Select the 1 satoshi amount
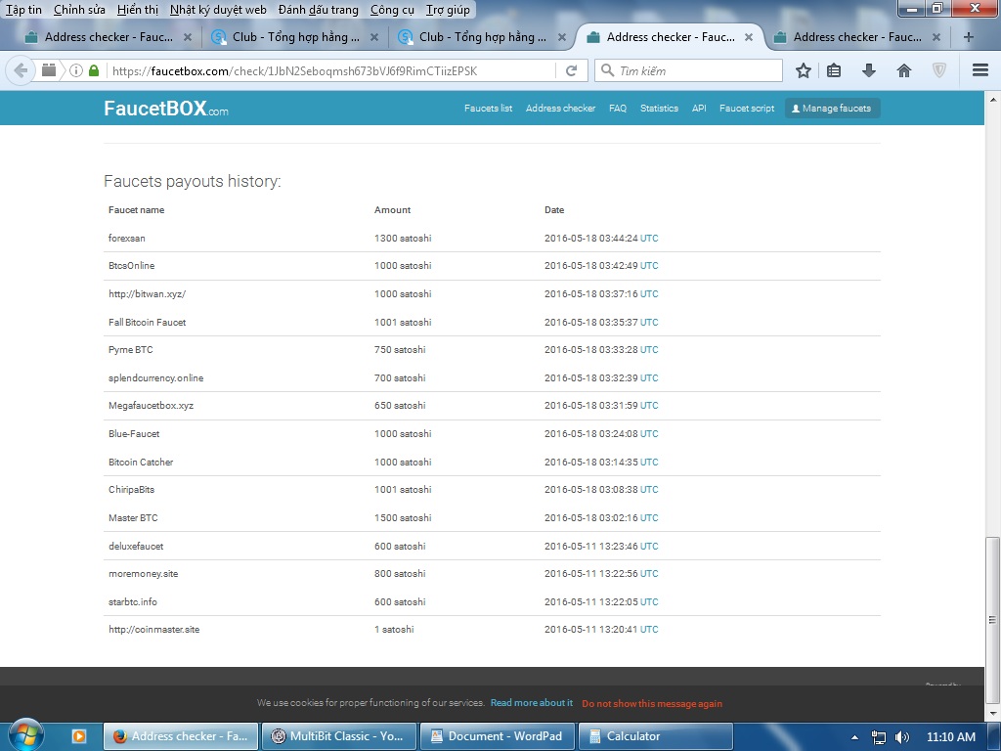This screenshot has height=751, width=1001. coord(393,629)
